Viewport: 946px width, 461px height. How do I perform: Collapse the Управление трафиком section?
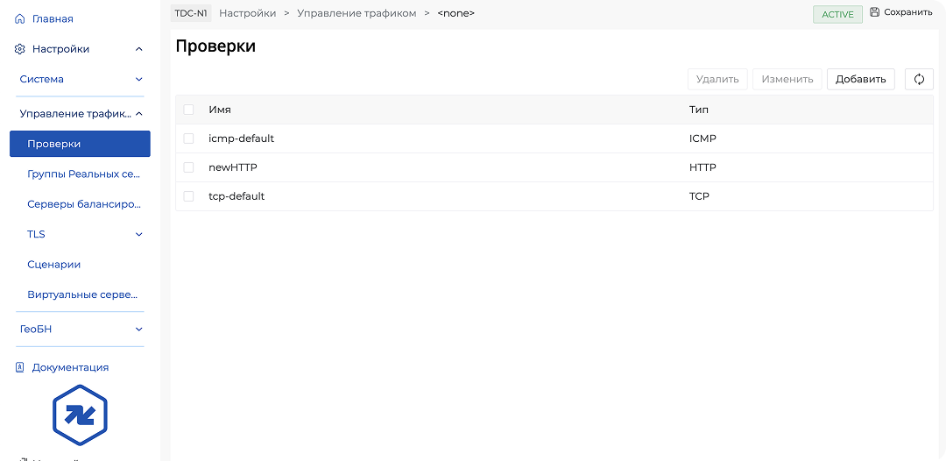point(138,113)
